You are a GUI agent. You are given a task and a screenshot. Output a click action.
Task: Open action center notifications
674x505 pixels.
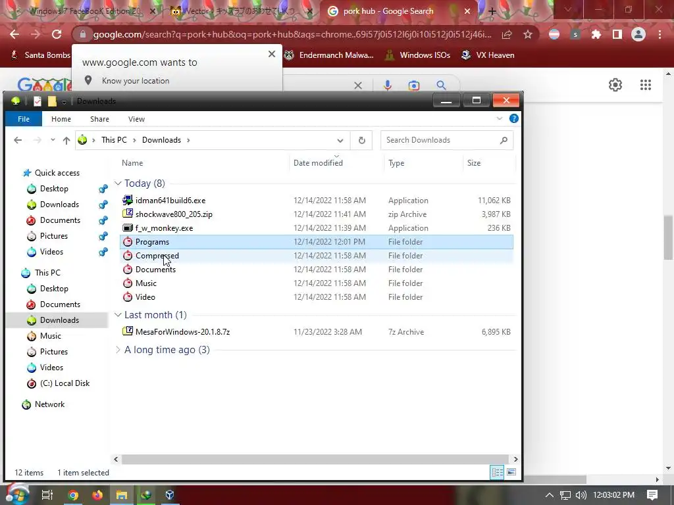pyautogui.click(x=652, y=494)
